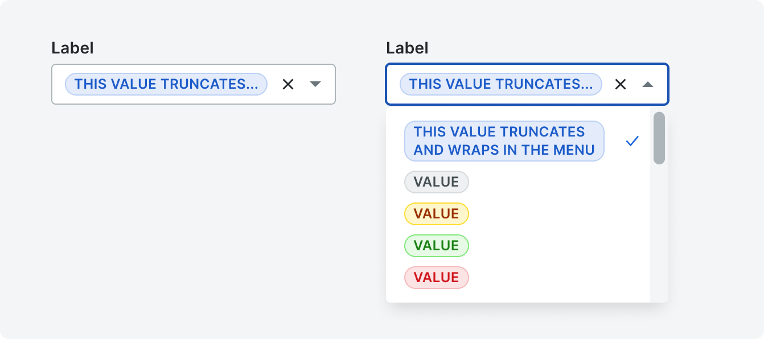Select the red VALUE option

(437, 278)
